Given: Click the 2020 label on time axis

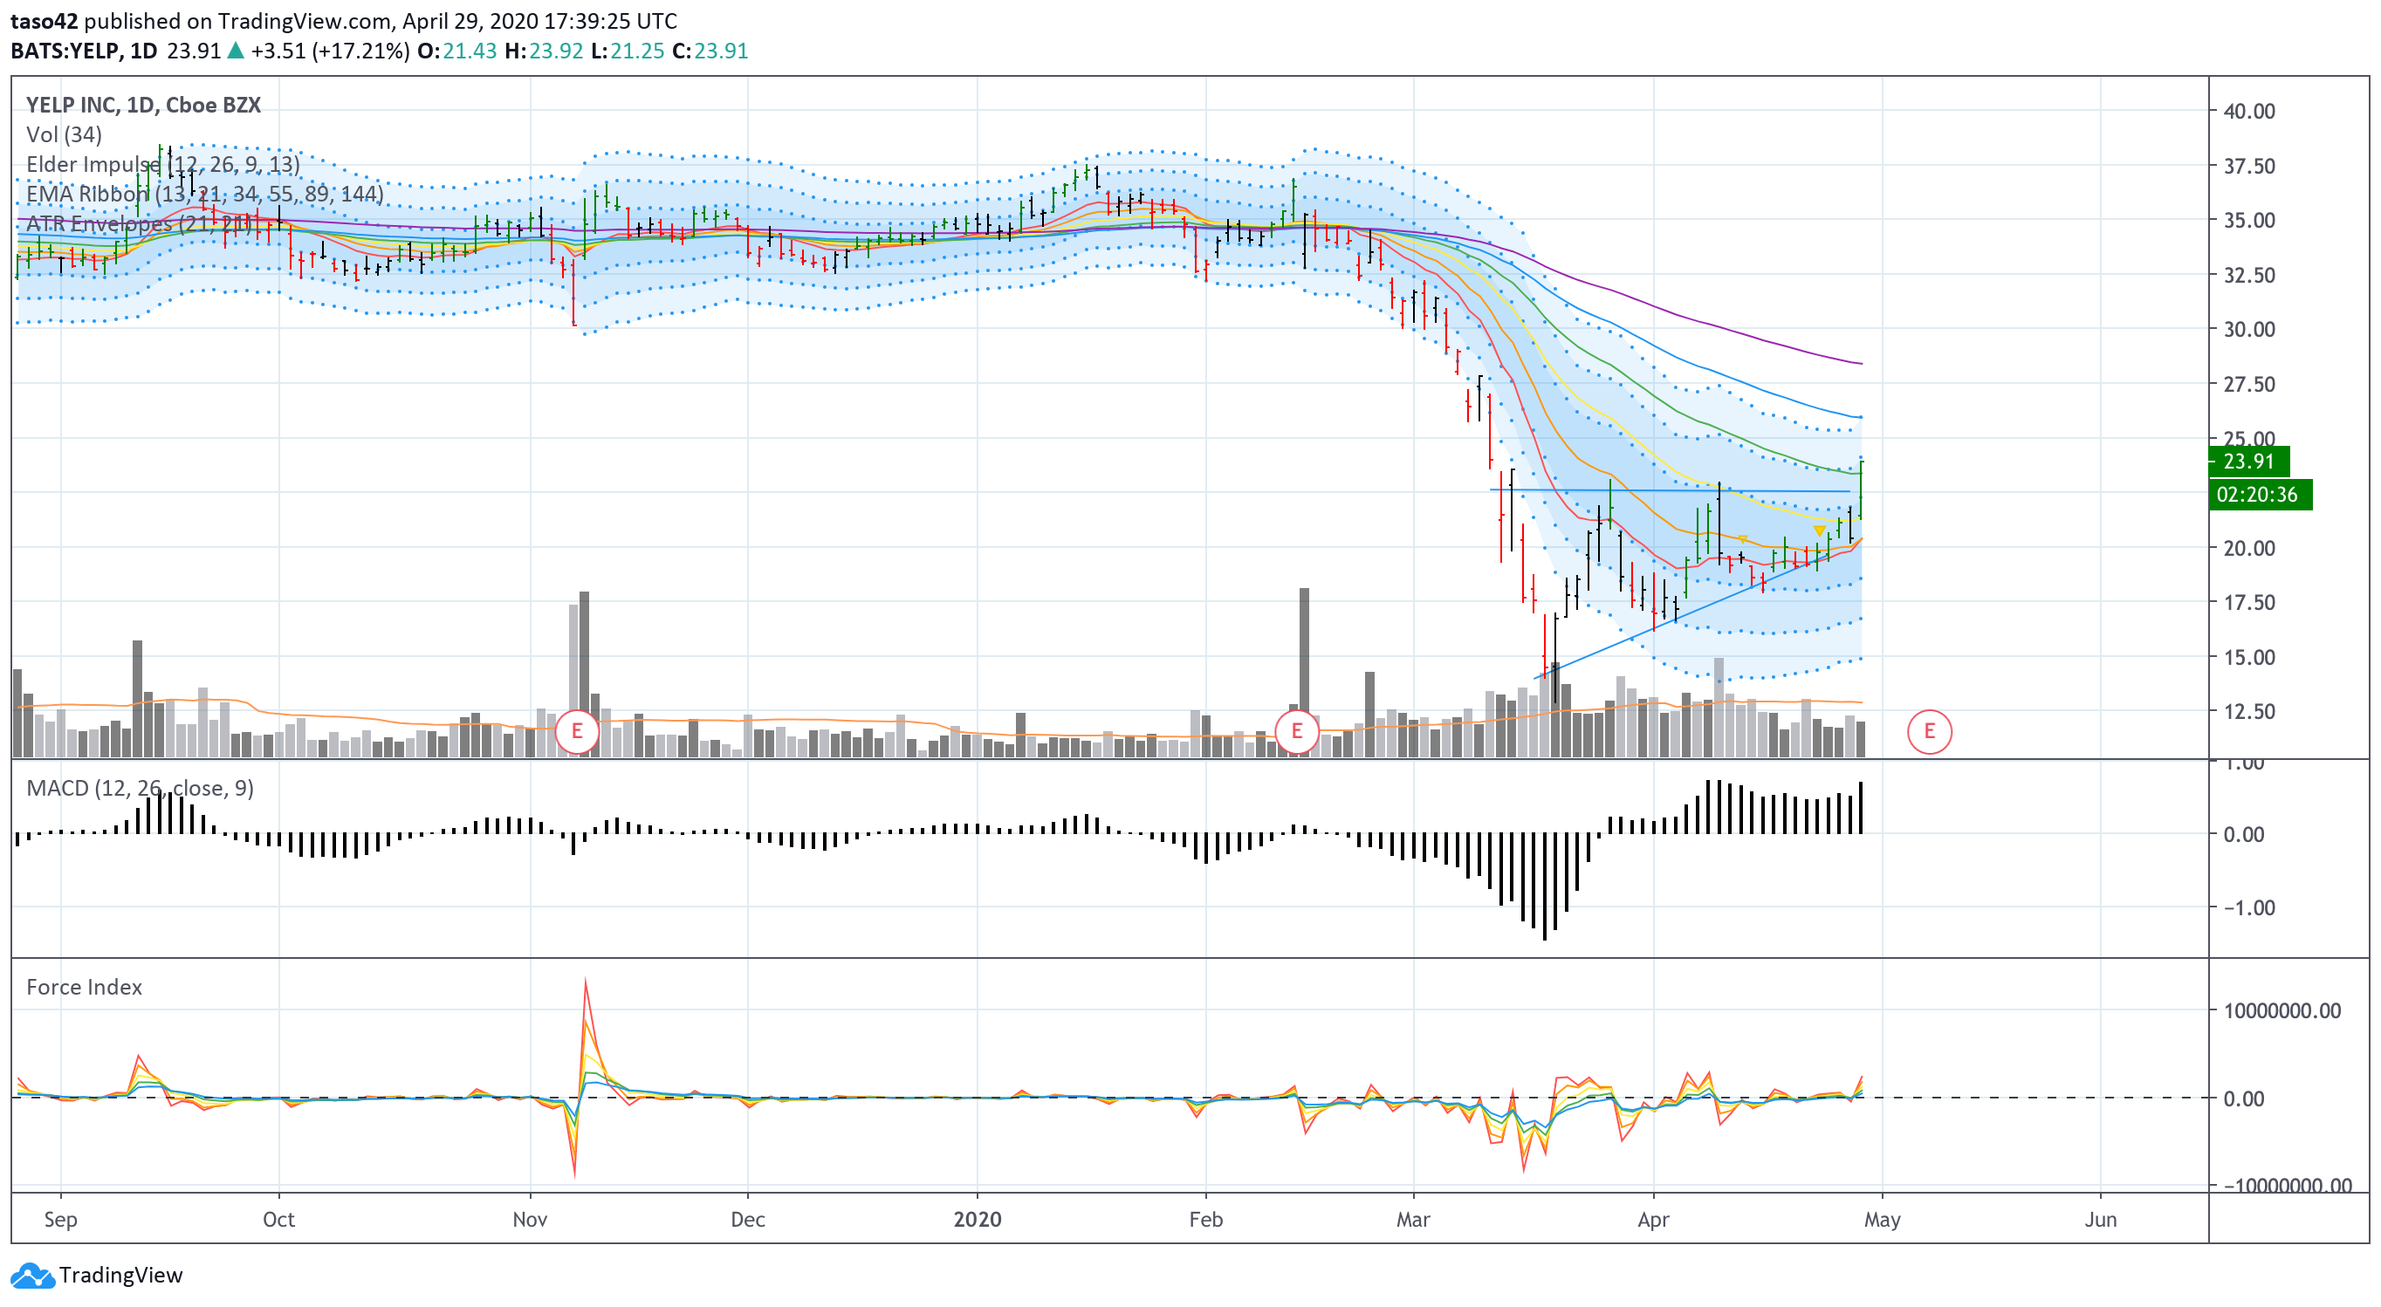Looking at the screenshot, I should tap(977, 1219).
